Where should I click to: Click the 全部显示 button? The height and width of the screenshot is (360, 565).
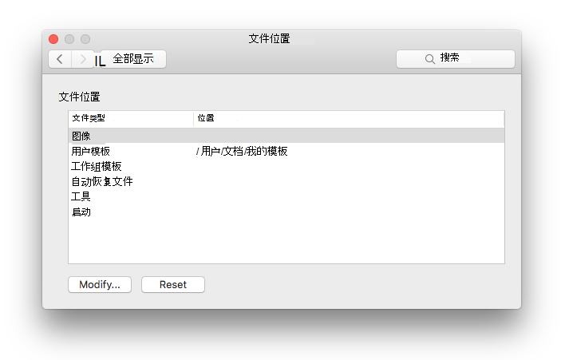point(133,59)
